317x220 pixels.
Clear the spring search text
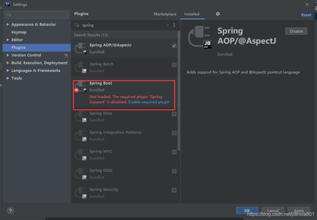pyautogui.click(x=168, y=25)
